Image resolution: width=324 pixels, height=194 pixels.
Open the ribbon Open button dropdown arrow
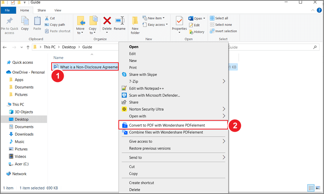coord(204,18)
